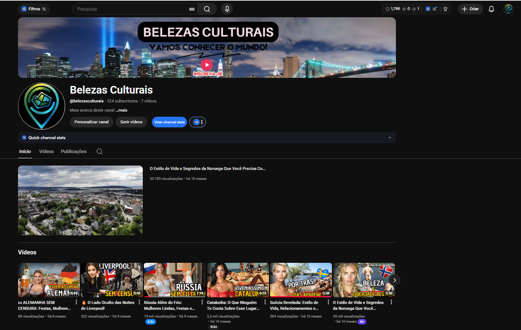Click the Vídeos section heading

pos(27,253)
